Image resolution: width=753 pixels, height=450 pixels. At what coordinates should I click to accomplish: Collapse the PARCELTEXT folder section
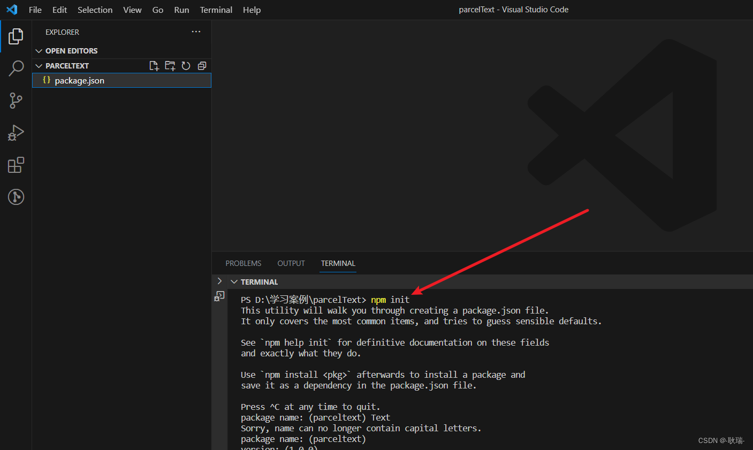(x=39, y=66)
